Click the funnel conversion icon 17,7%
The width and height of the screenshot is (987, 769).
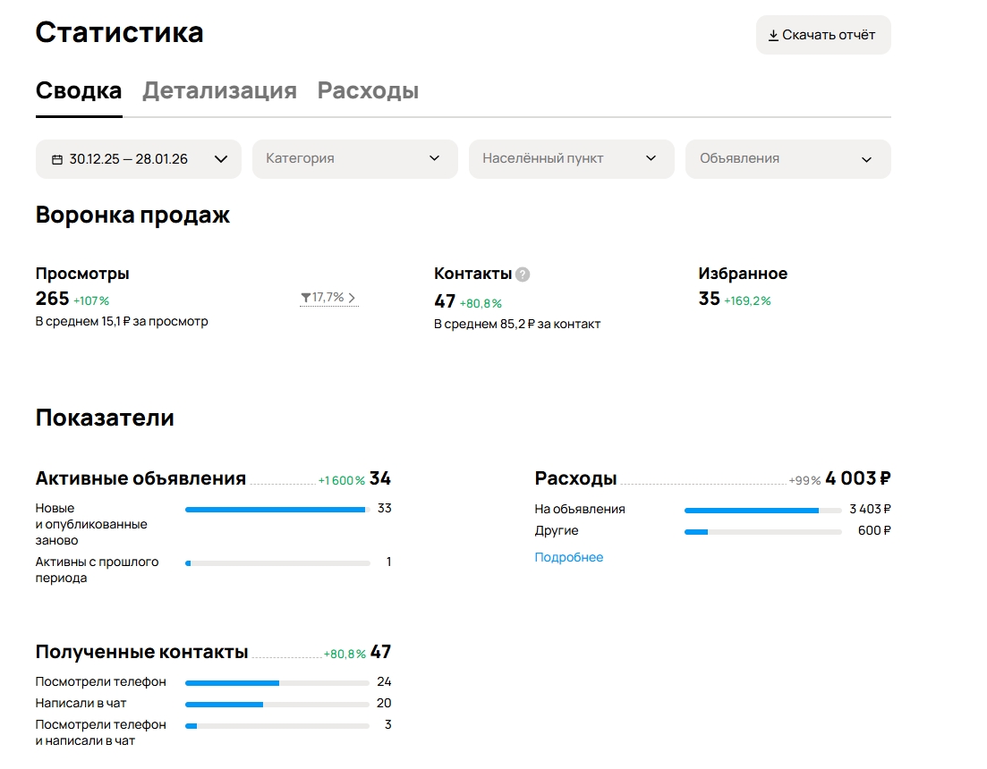306,298
